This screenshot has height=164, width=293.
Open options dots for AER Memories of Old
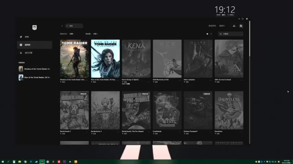[179, 80]
